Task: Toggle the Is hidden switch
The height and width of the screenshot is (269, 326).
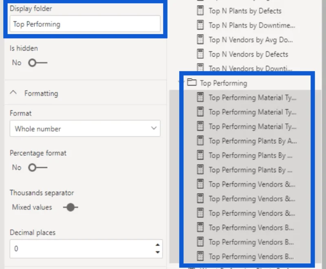Action: coord(38,63)
